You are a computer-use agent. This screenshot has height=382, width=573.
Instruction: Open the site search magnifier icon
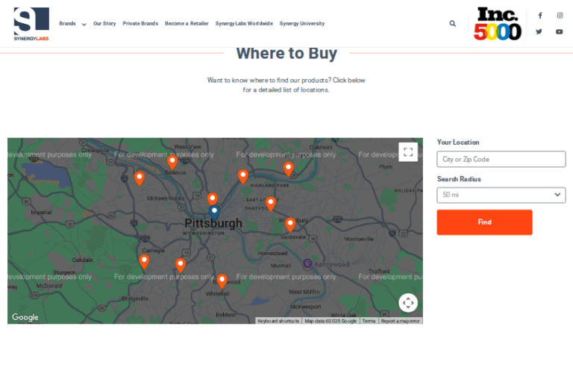pos(452,23)
